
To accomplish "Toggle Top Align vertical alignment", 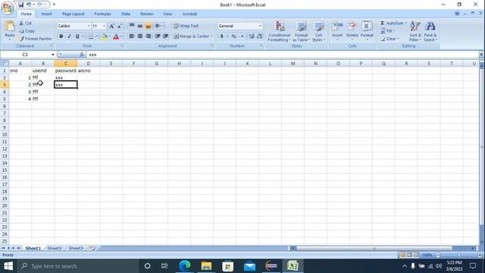I will tap(132, 26).
